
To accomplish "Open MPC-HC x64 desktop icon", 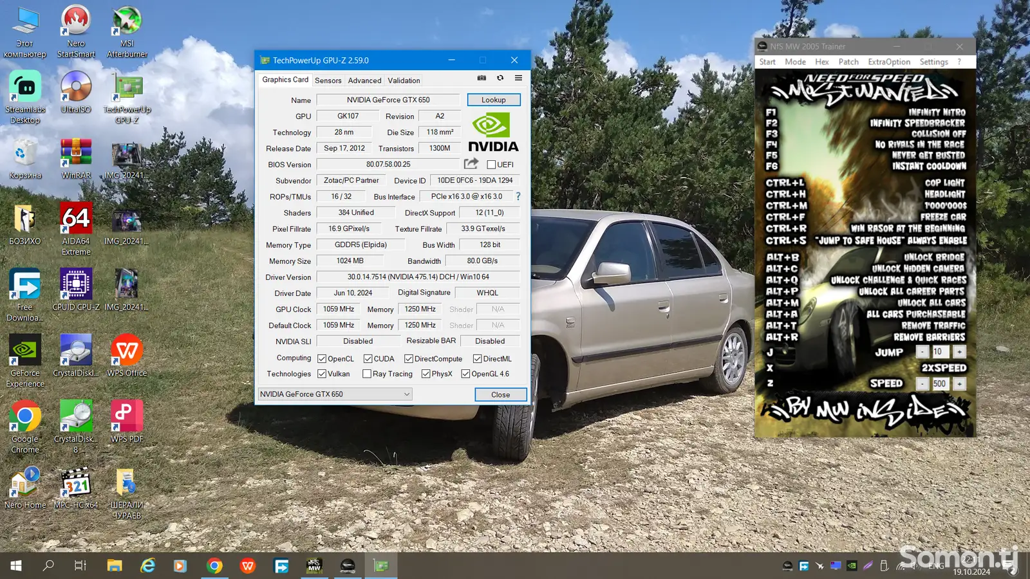I will click(x=76, y=488).
